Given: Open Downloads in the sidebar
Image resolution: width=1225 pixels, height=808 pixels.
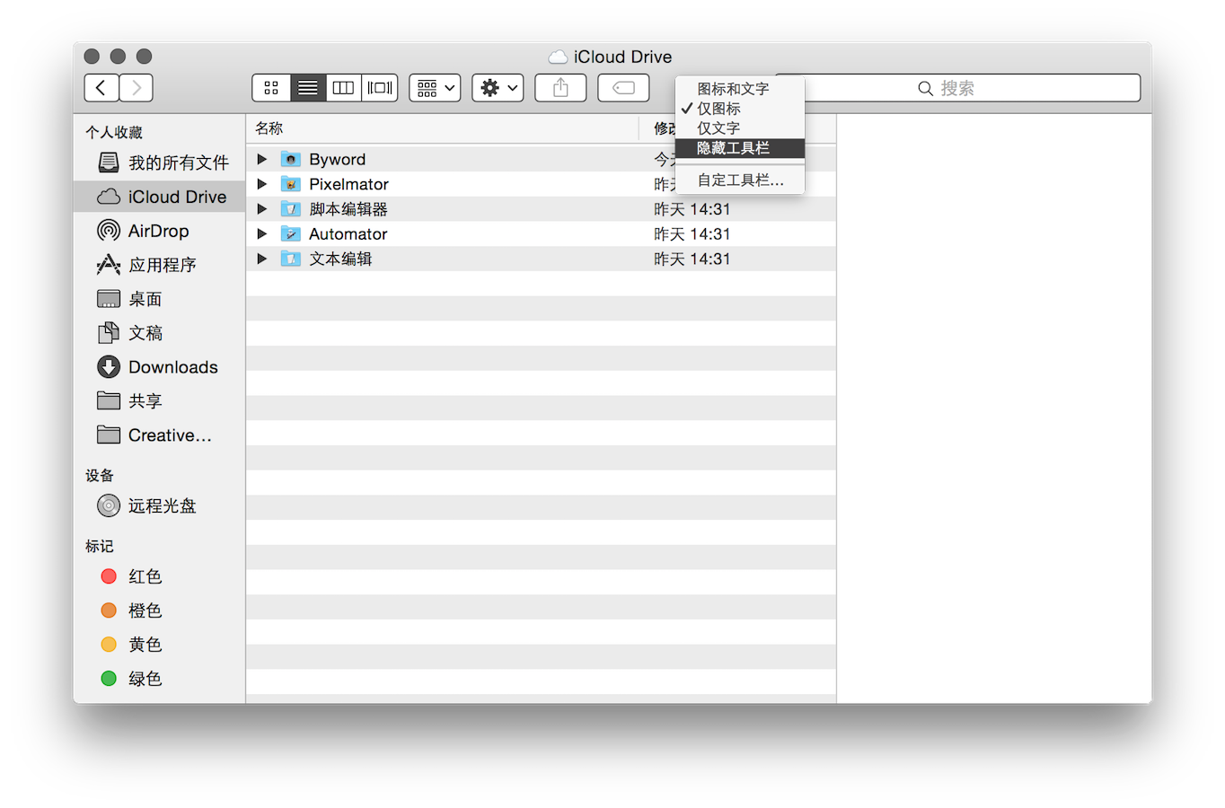Looking at the screenshot, I should [x=160, y=367].
